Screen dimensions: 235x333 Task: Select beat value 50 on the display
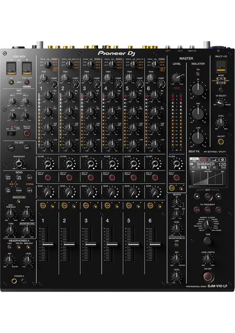pos(204,168)
